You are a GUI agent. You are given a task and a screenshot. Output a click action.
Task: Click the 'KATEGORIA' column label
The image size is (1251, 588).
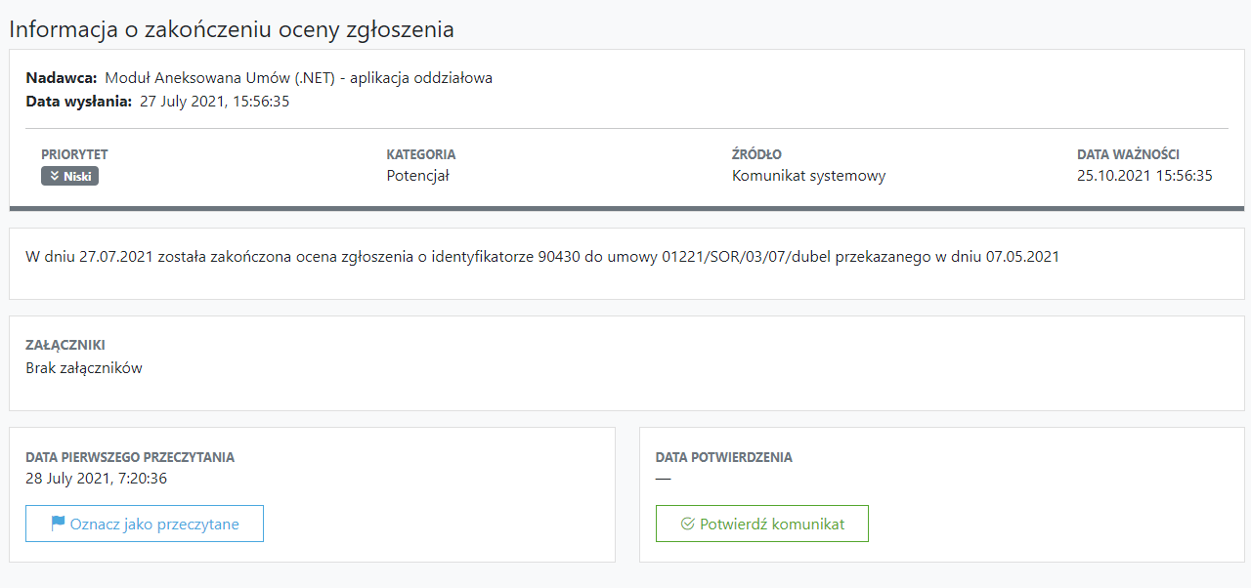[421, 154]
